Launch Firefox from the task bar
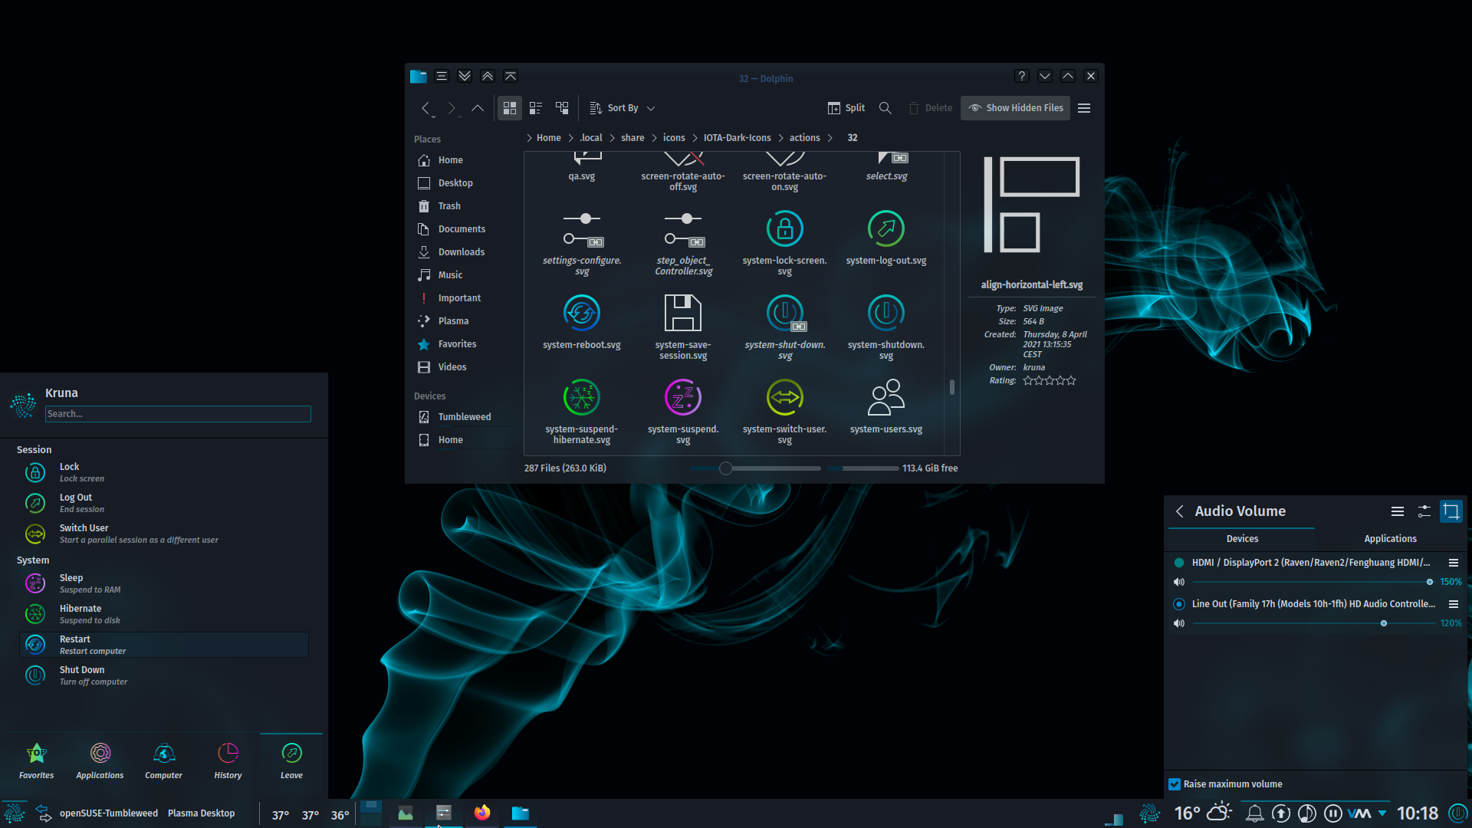 pyautogui.click(x=482, y=813)
